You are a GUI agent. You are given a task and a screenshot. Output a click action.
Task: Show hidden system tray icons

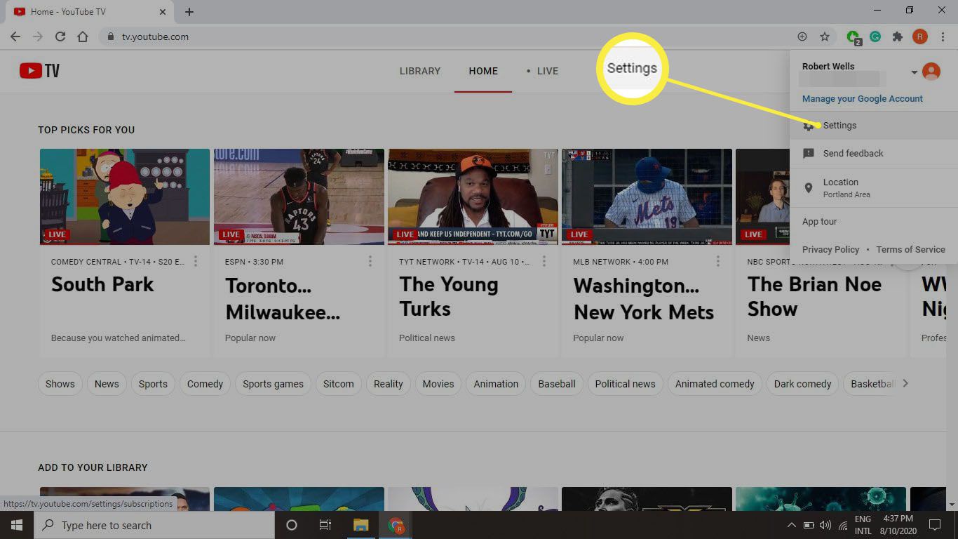(792, 525)
